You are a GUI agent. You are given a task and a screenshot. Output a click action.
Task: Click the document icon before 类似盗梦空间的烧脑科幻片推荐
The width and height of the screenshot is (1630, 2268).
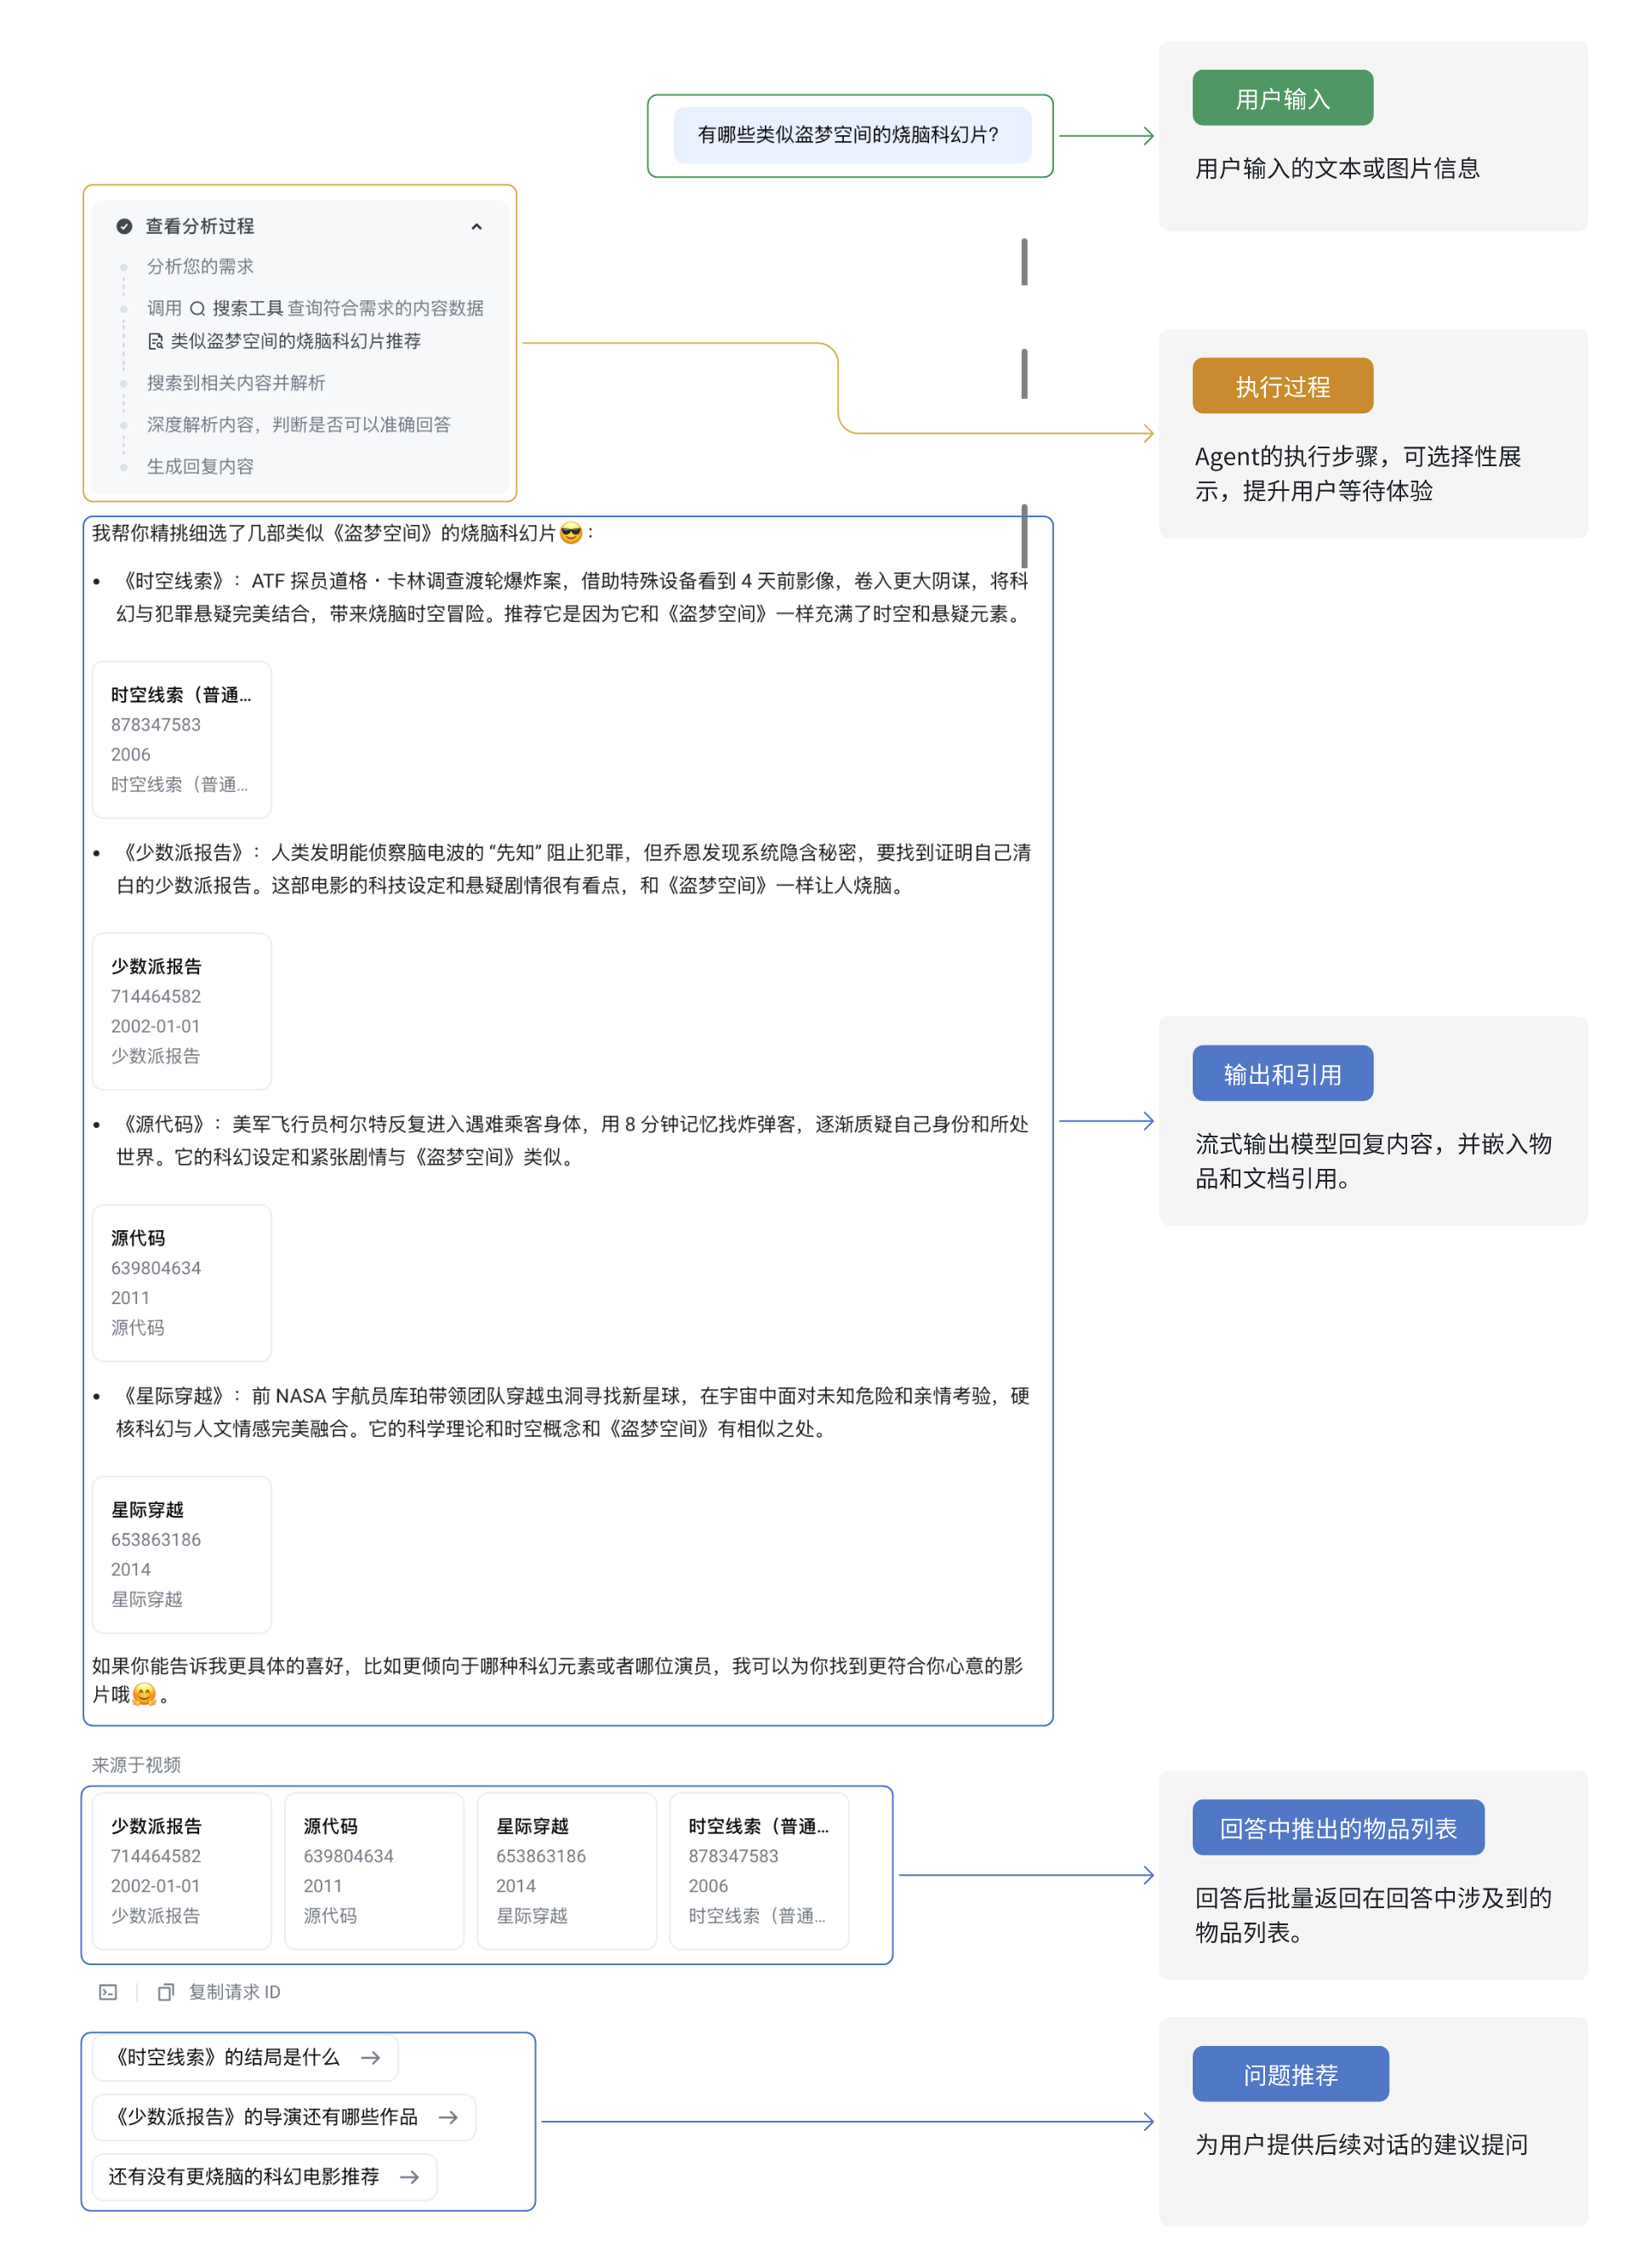coord(155,342)
